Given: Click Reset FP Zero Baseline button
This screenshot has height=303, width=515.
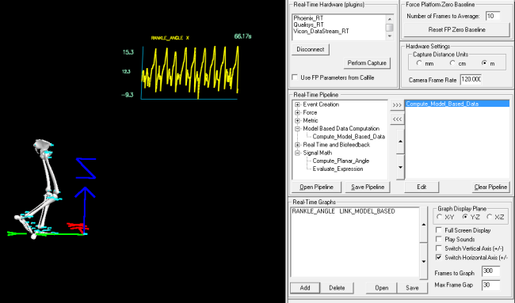Looking at the screenshot, I should click(x=456, y=30).
